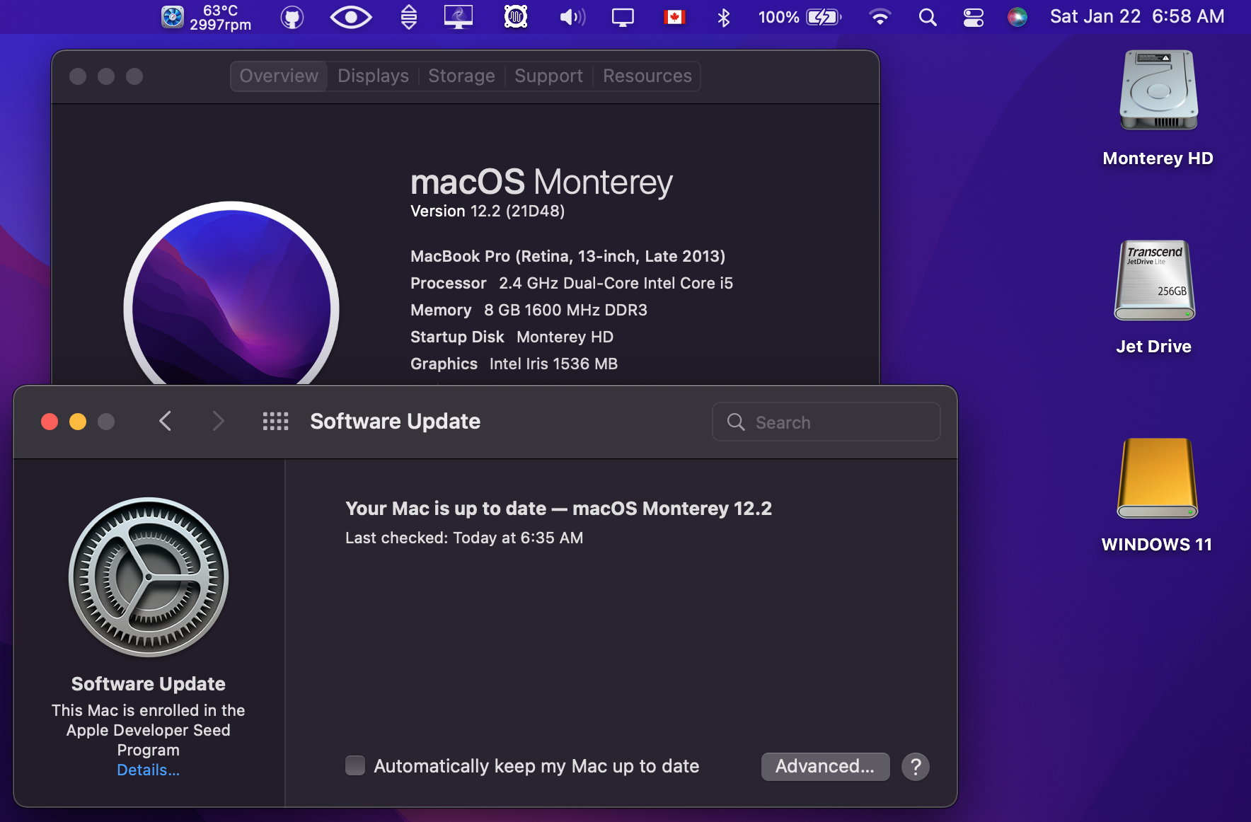Open the fan temperature monitor menu bar icon
The width and height of the screenshot is (1251, 822).
[206, 17]
